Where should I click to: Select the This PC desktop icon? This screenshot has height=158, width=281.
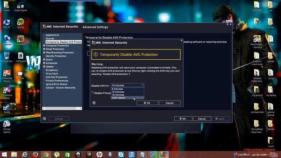click(x=7, y=24)
